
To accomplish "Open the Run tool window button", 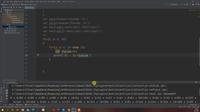I will 5,105.
